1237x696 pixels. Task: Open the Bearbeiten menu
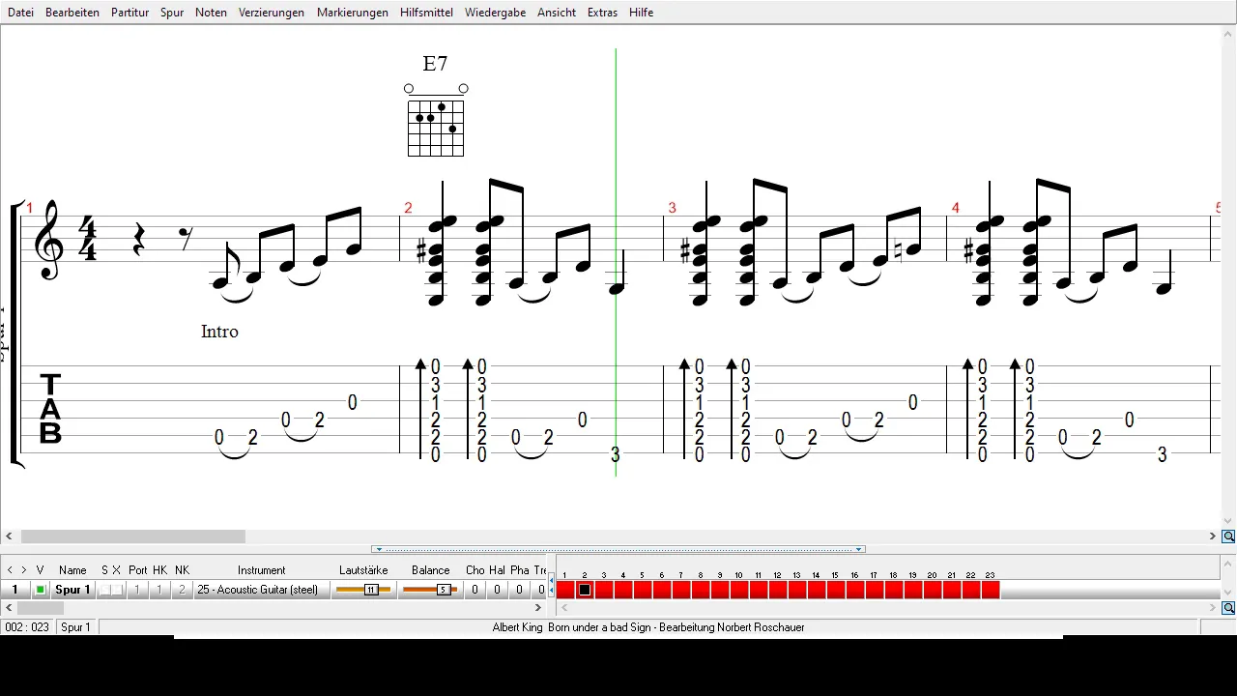tap(72, 13)
